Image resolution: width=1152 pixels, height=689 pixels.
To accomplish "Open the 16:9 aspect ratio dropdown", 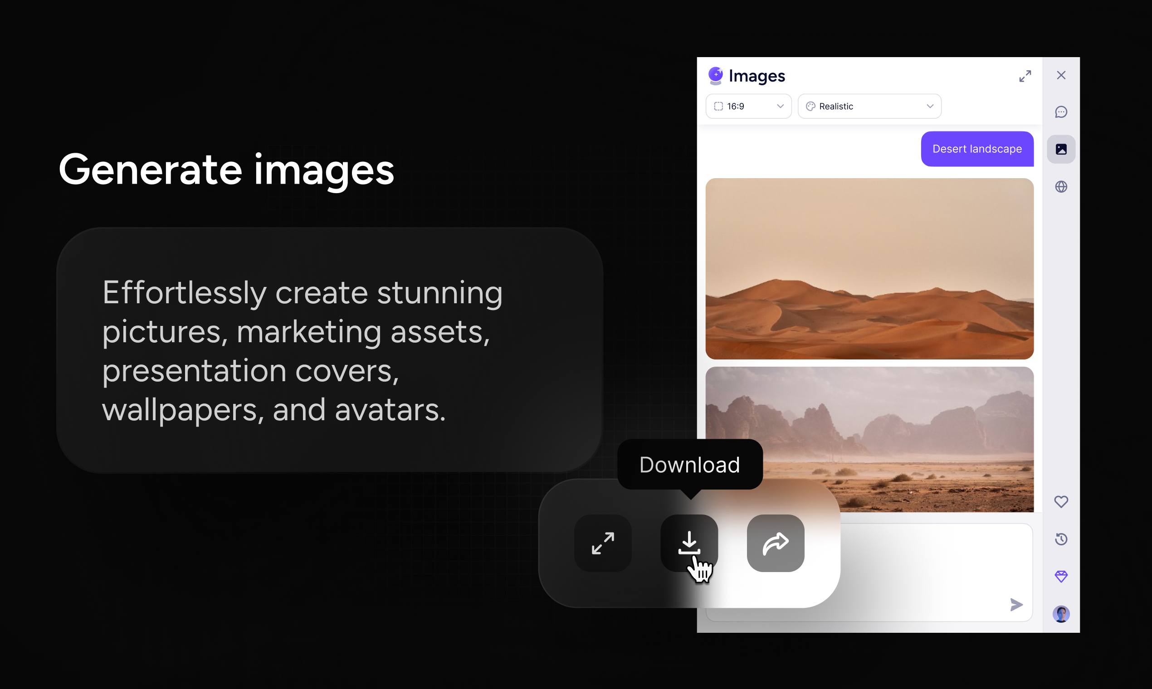I will [748, 107].
